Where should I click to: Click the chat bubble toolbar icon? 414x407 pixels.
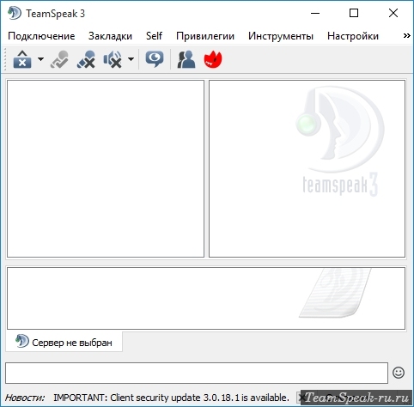(155, 59)
